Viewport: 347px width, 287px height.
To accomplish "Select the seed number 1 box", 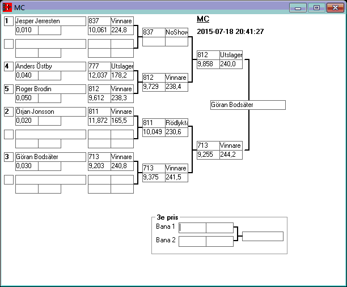I will pyautogui.click(x=9, y=21).
